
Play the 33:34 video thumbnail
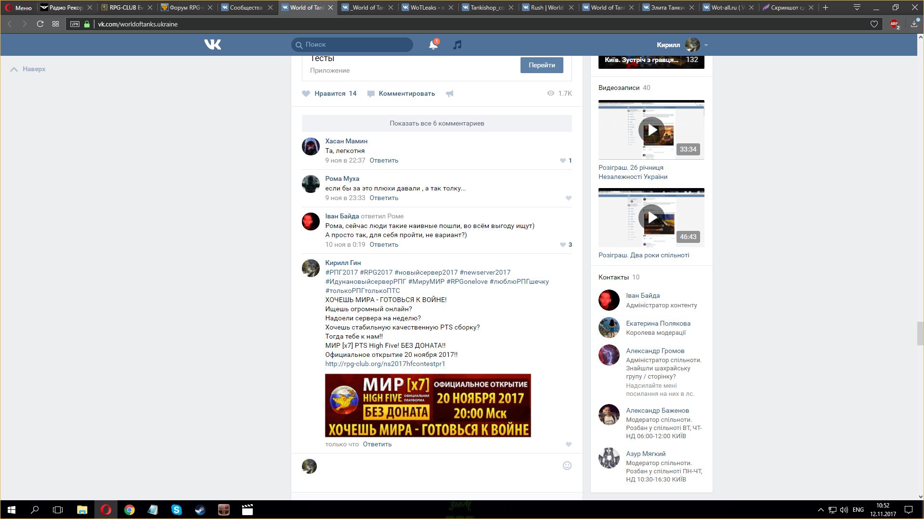coord(651,130)
